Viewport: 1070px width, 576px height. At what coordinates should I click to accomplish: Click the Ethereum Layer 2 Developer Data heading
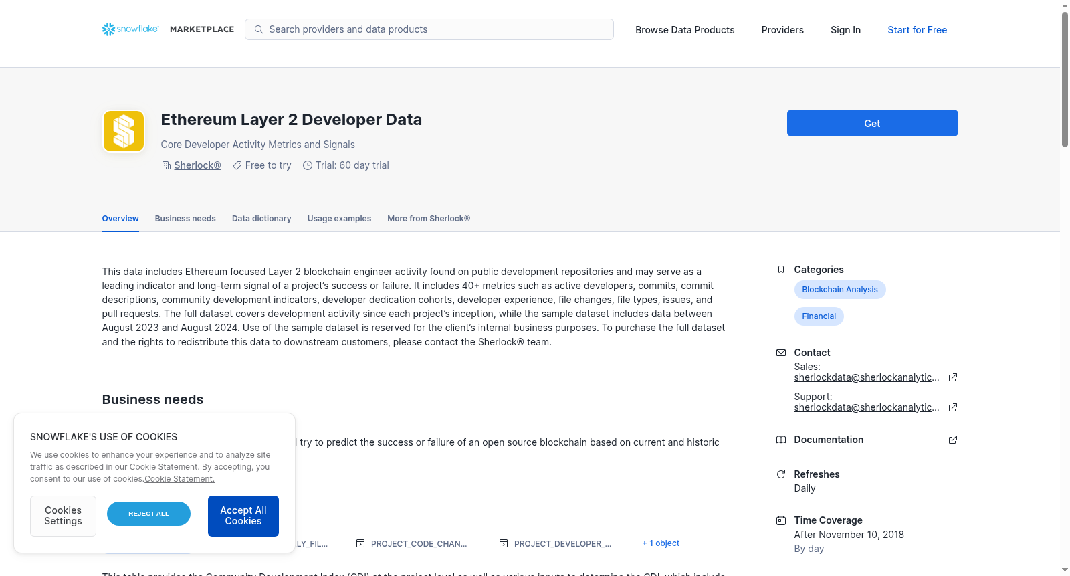click(x=291, y=120)
